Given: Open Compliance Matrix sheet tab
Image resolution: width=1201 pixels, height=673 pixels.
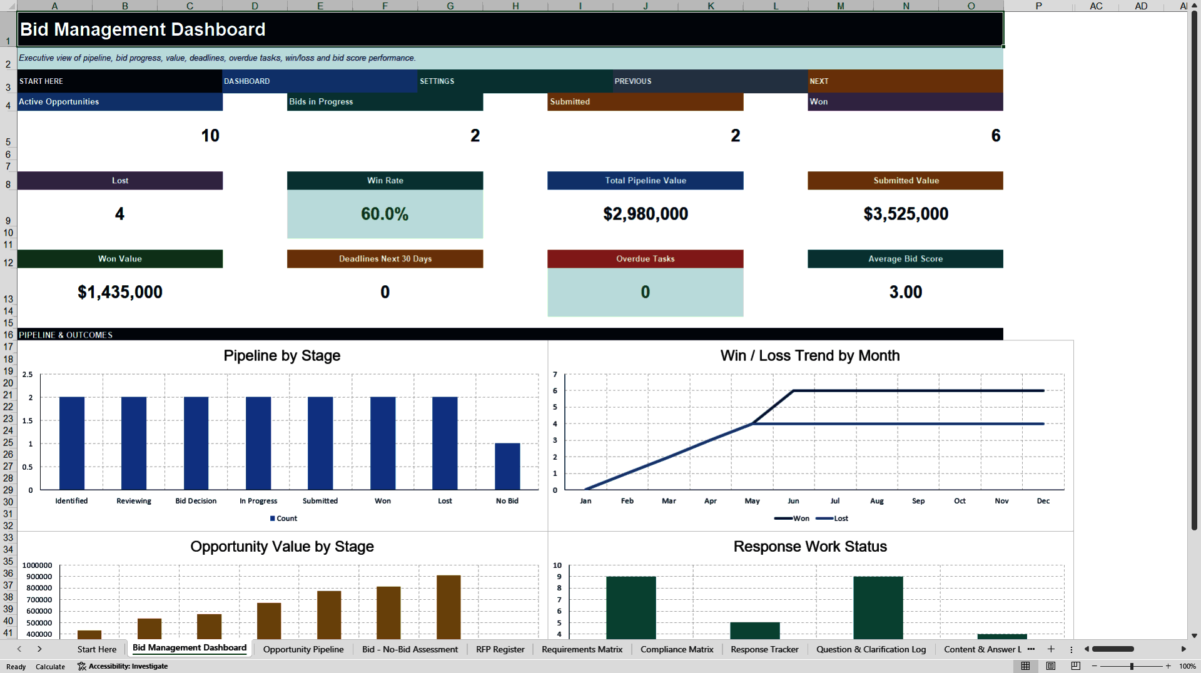Looking at the screenshot, I should 677,649.
